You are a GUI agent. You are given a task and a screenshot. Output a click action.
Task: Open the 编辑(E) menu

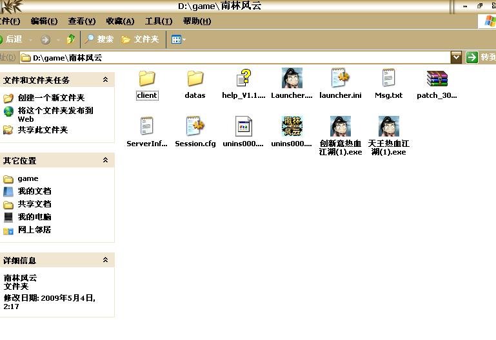coord(44,21)
